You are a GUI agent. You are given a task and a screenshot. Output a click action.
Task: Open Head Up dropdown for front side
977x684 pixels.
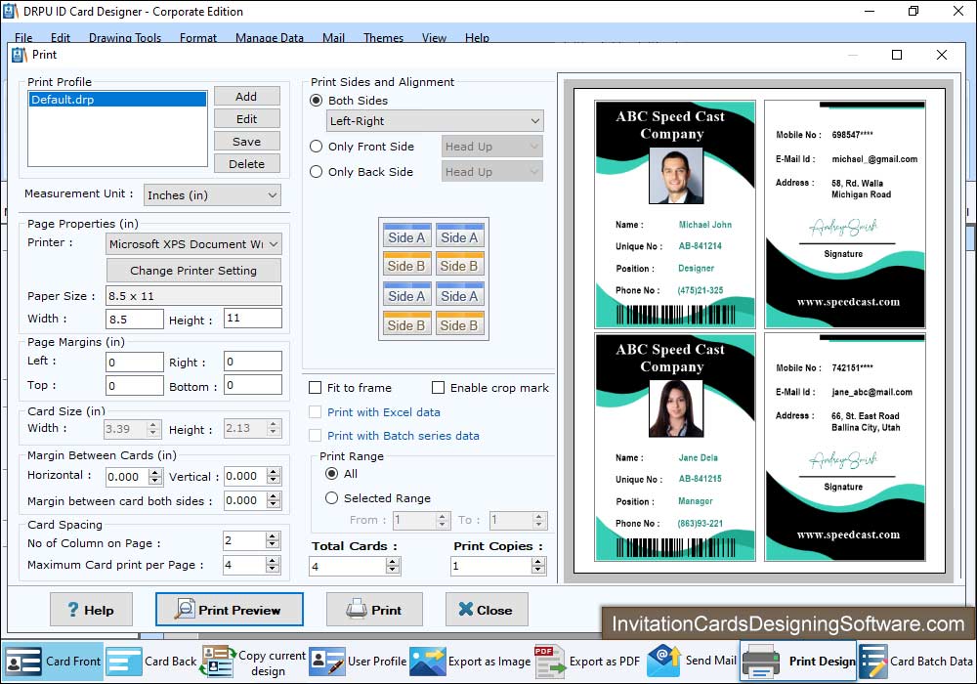(492, 147)
